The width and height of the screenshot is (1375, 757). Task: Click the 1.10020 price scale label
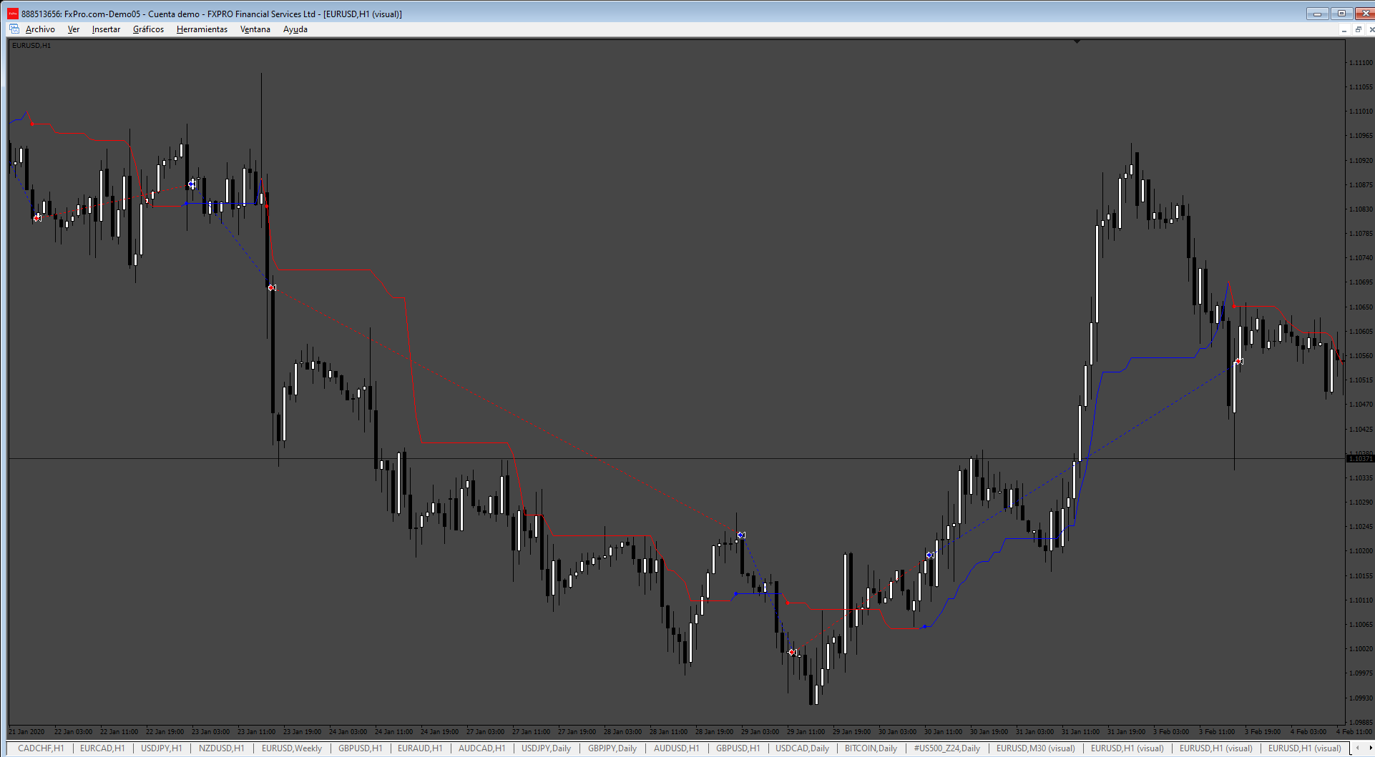point(1361,648)
